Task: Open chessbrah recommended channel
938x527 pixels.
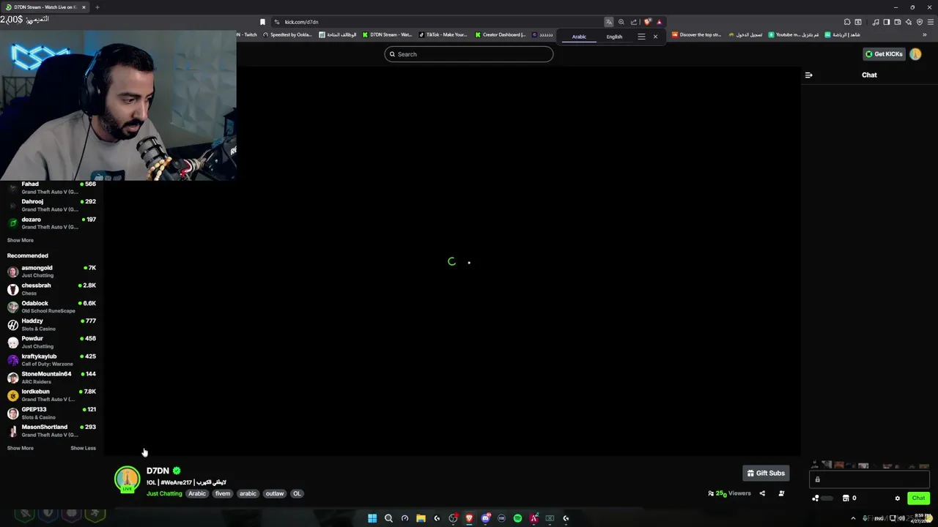Action: pyautogui.click(x=51, y=289)
